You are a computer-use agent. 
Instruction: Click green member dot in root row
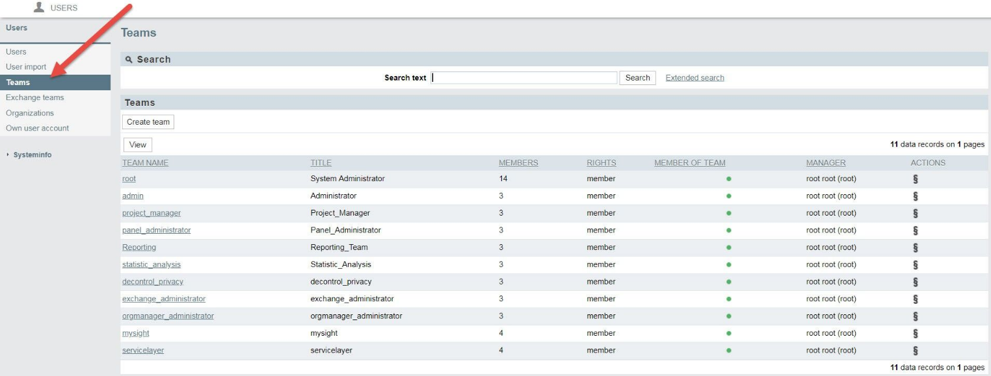tap(728, 179)
